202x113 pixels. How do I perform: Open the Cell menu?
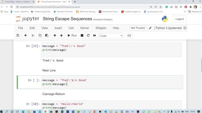coord(71,28)
